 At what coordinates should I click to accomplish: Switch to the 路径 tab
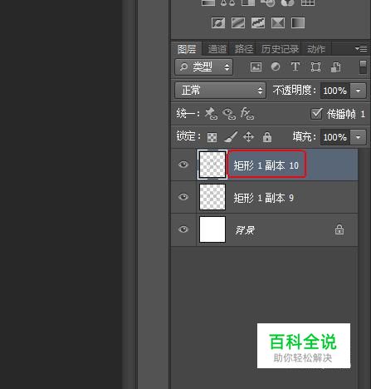244,49
